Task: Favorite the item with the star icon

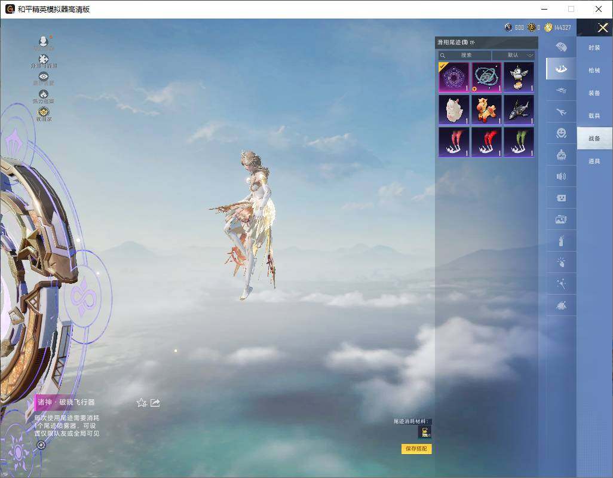Action: pos(142,403)
